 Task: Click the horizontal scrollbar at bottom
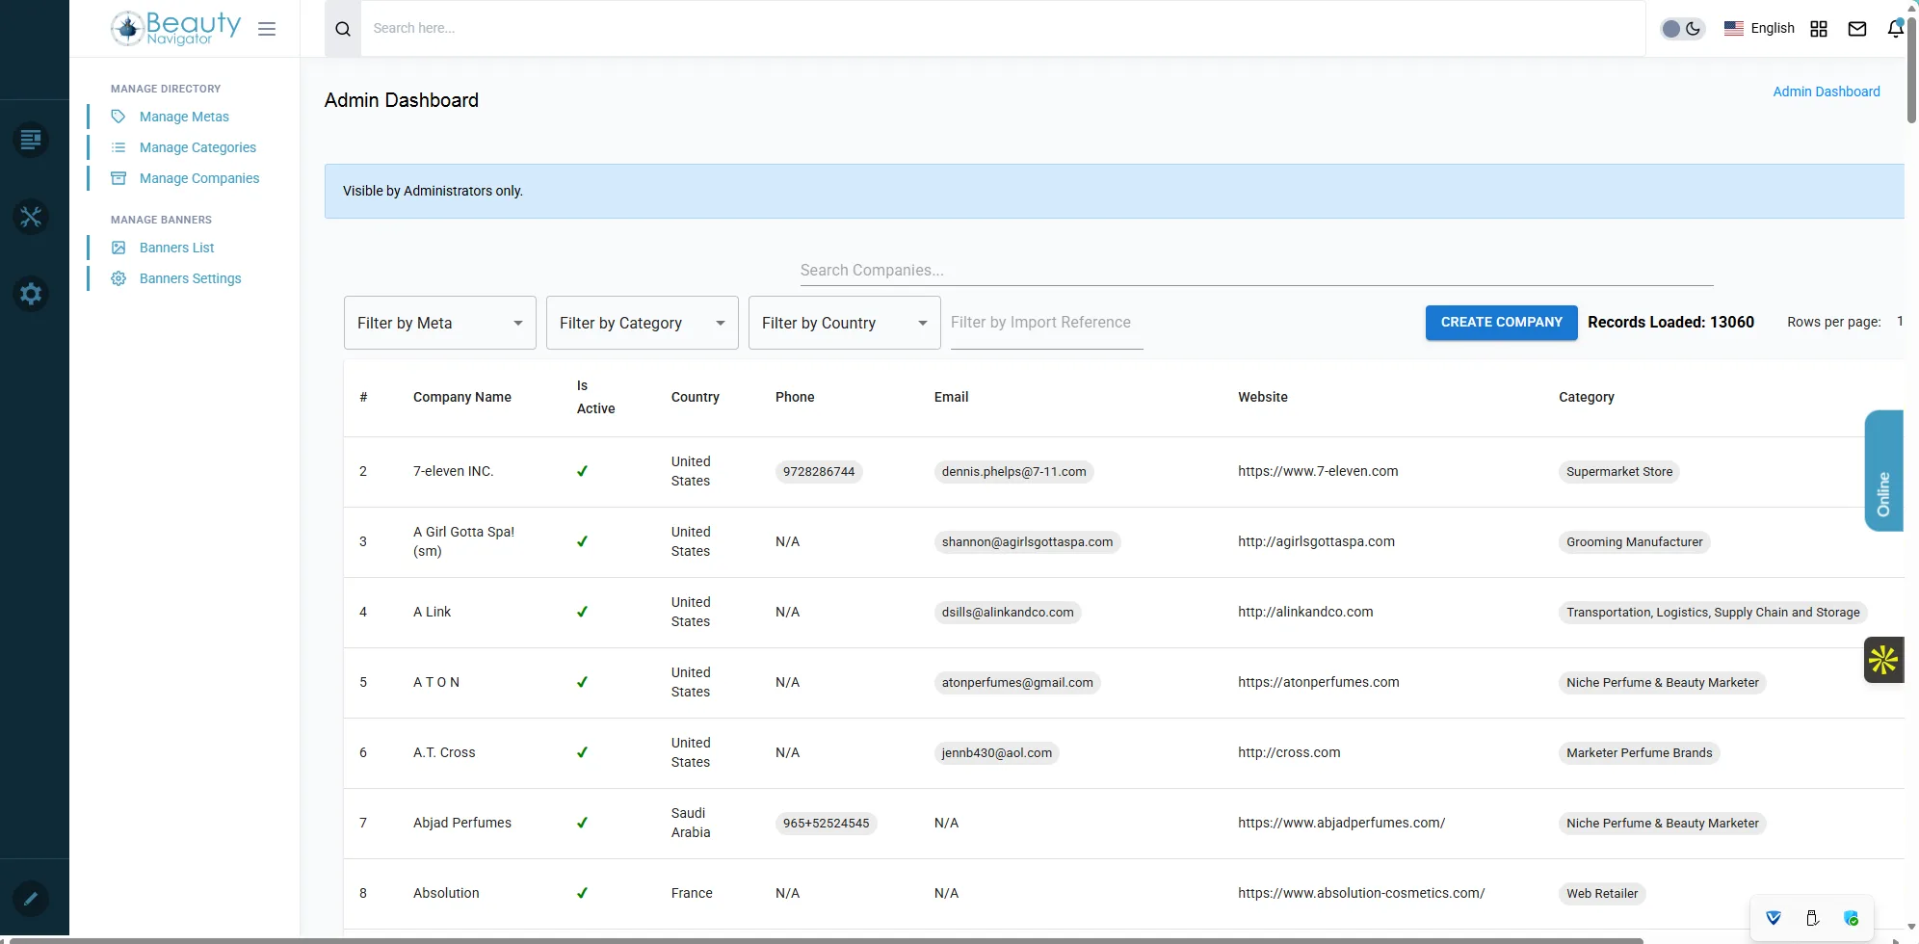(x=827, y=940)
